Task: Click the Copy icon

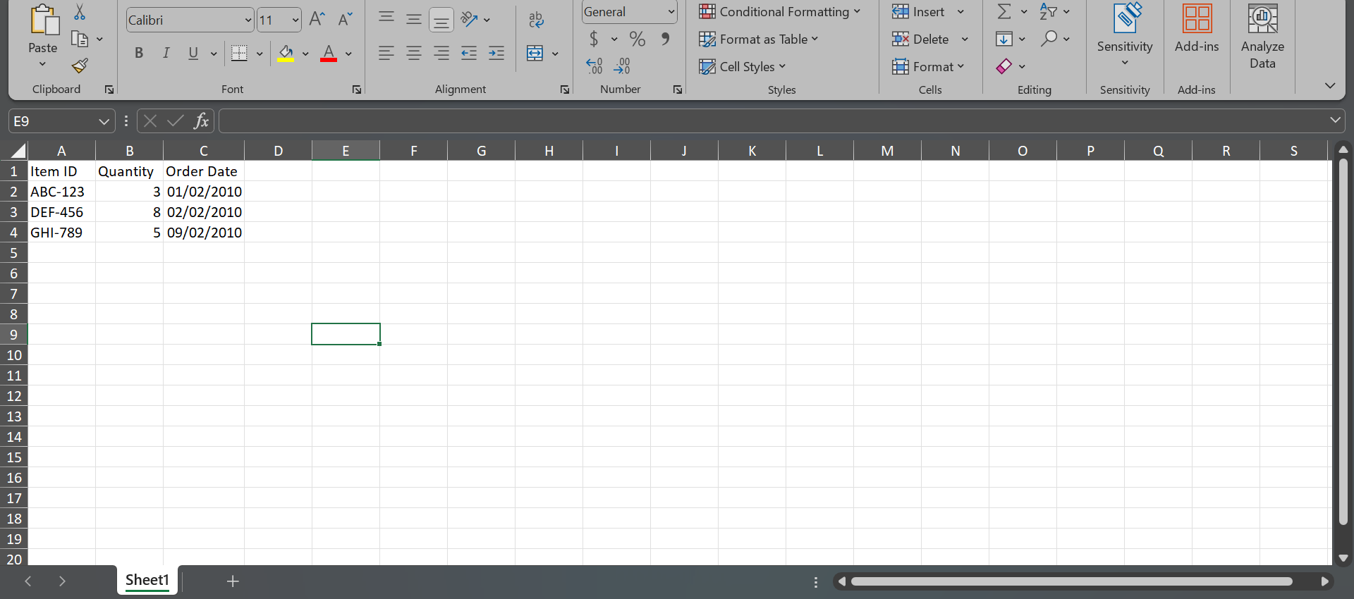Action: click(80, 39)
